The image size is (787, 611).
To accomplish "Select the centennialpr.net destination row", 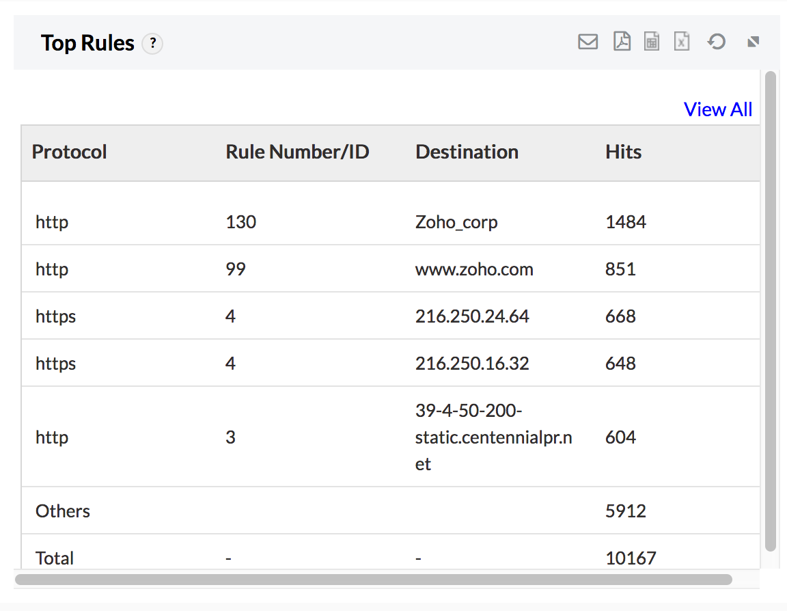I will point(493,437).
